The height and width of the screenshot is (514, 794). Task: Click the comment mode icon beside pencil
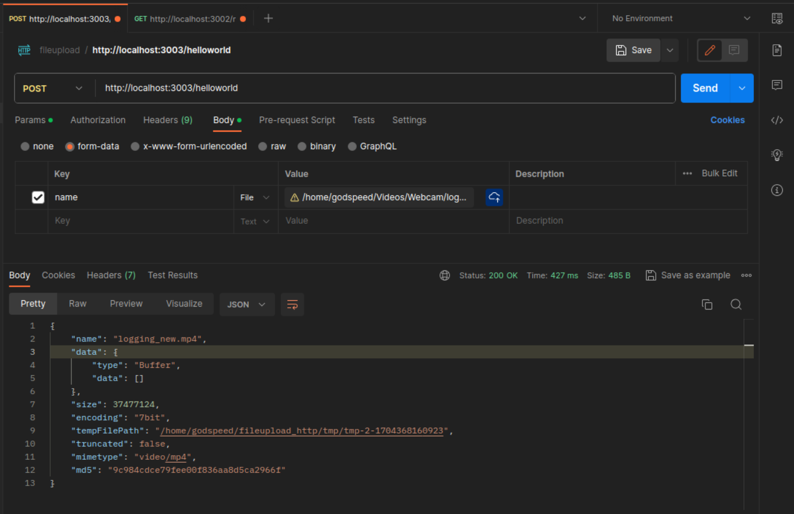pos(734,50)
